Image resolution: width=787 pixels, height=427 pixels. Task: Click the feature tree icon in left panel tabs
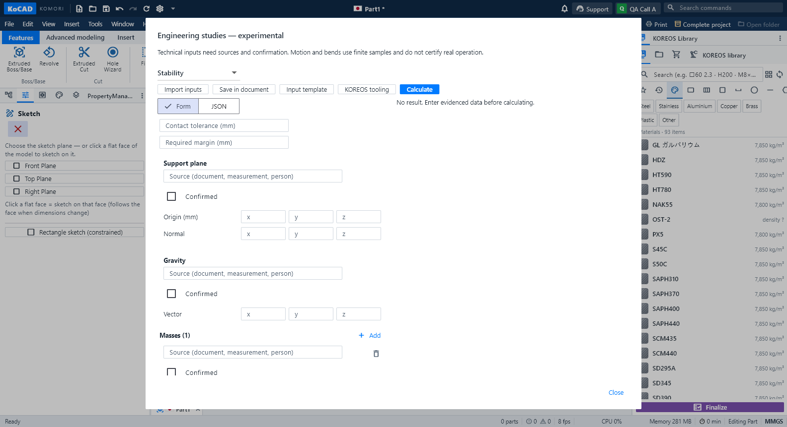click(x=8, y=95)
